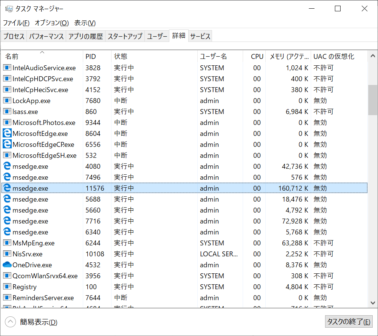Sort by the 名前 column header
The image size is (378, 336).
42,56
